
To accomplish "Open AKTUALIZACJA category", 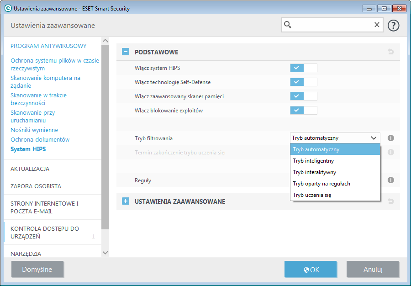I will (x=30, y=169).
